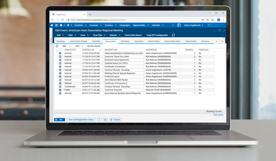
Task: Open the Floor Plan dropdown menu
Action: [x=100, y=35]
